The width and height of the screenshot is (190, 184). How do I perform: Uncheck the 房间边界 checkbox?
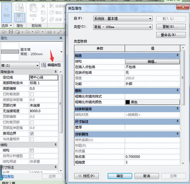32,134
